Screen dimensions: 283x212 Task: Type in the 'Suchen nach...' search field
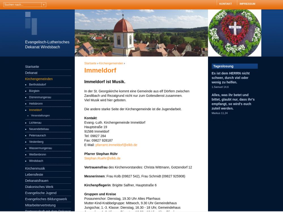coord(22,5)
